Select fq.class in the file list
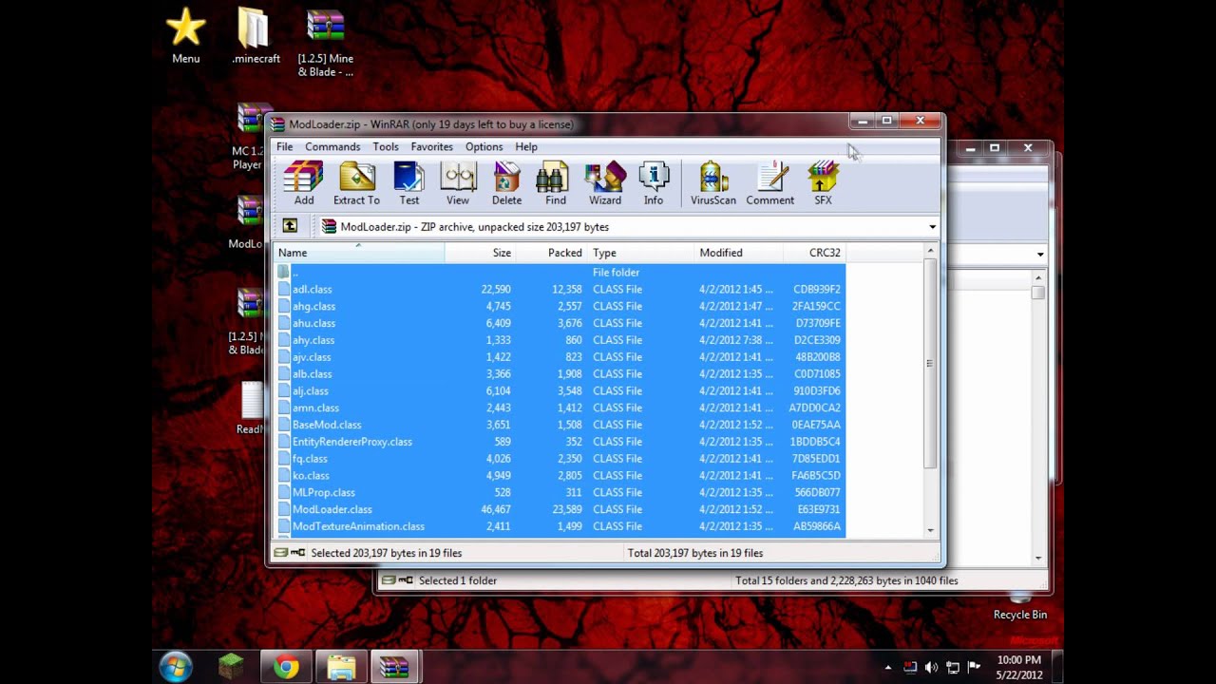The height and width of the screenshot is (684, 1216). [560, 459]
